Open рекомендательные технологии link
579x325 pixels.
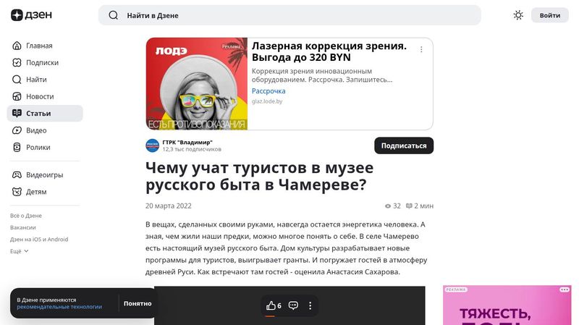[x=59, y=307]
